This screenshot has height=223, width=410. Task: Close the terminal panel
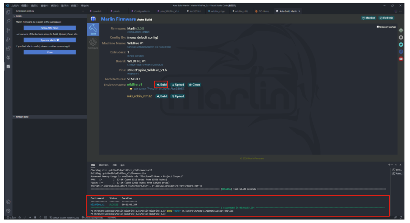(x=401, y=165)
